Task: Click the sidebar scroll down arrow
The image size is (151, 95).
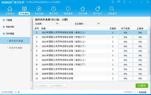Action: pyautogui.click(x=31, y=88)
